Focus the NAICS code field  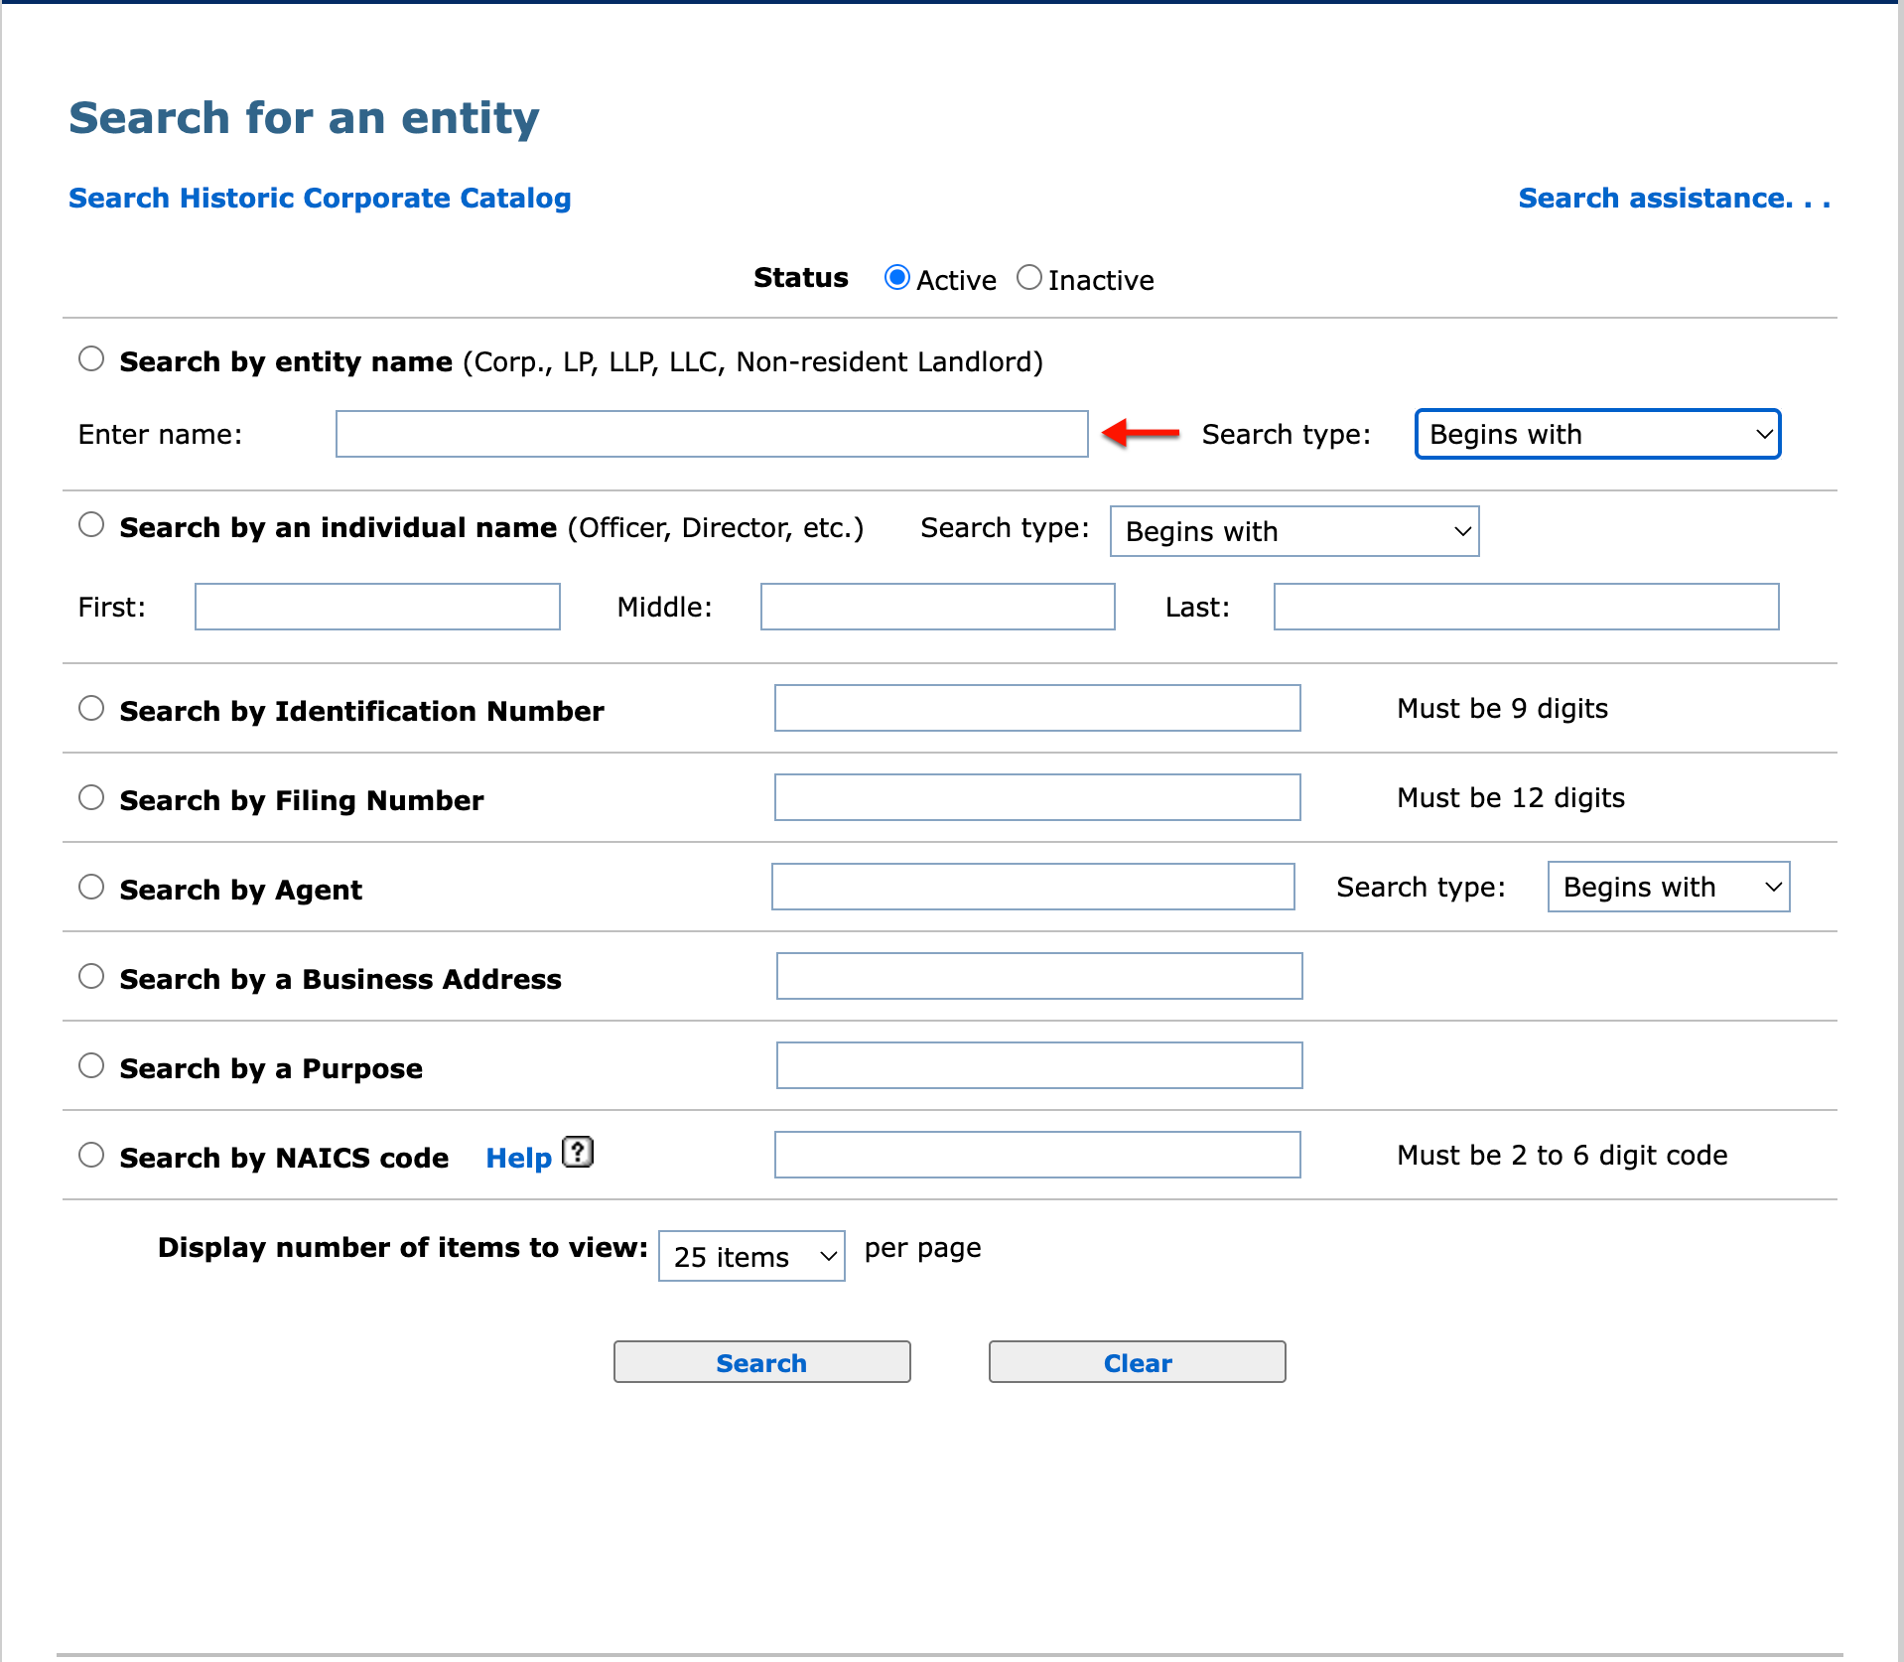coord(1037,1155)
